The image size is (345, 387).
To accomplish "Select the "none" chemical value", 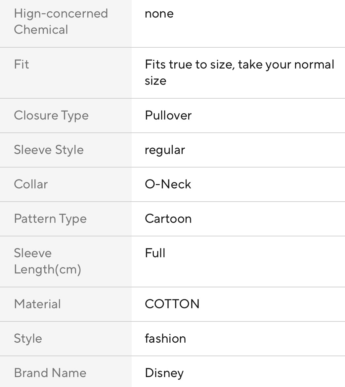I will pos(159,14).
